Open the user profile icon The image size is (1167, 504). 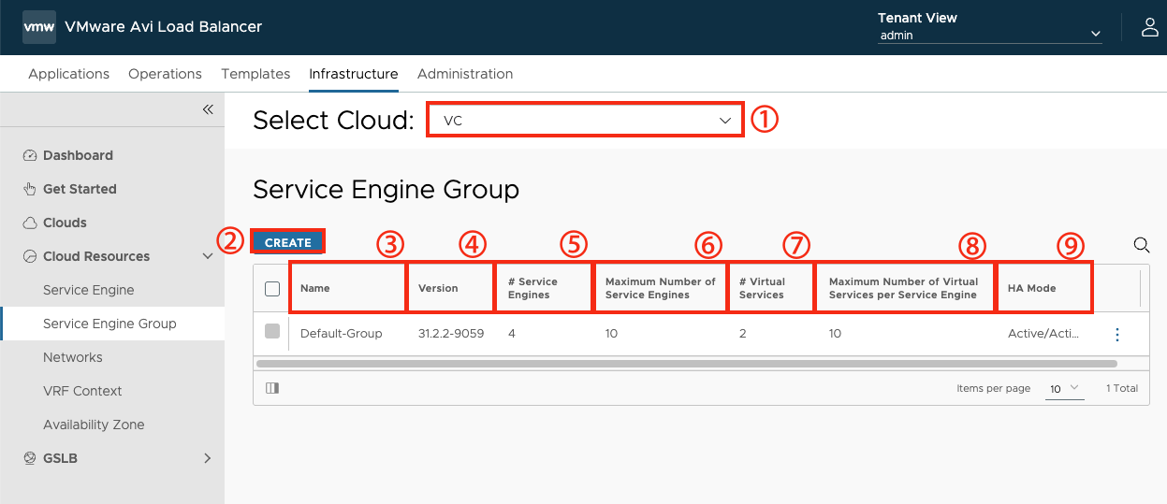(x=1150, y=27)
